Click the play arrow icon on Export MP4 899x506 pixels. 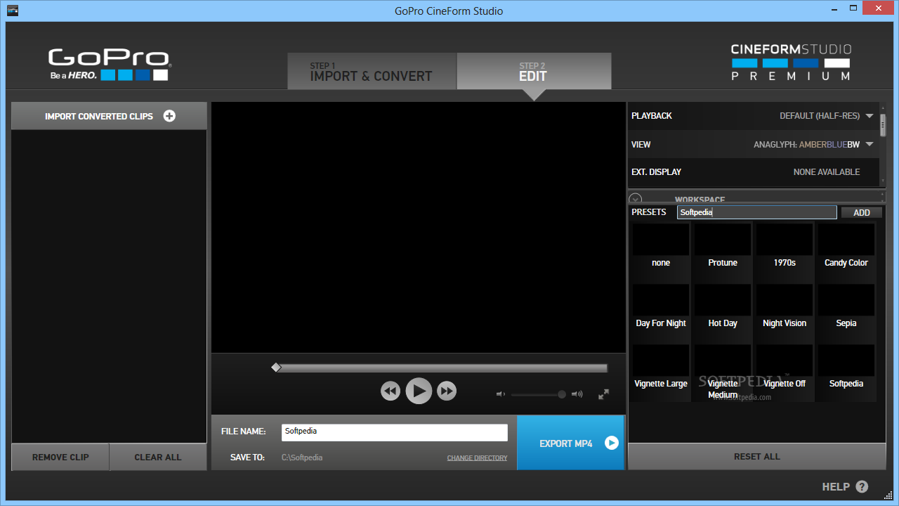[x=612, y=443]
